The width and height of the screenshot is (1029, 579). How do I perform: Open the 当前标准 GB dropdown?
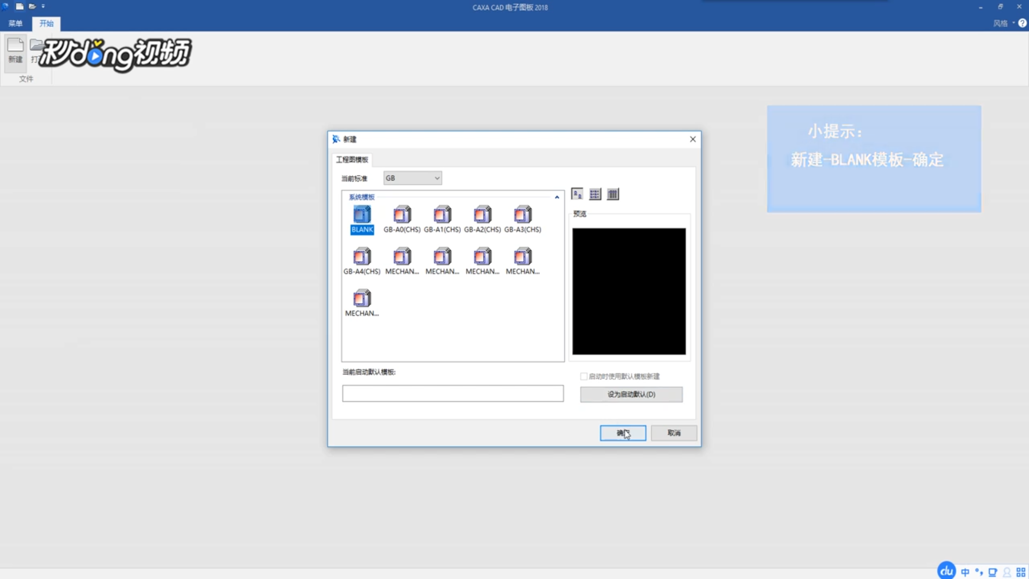pos(413,178)
